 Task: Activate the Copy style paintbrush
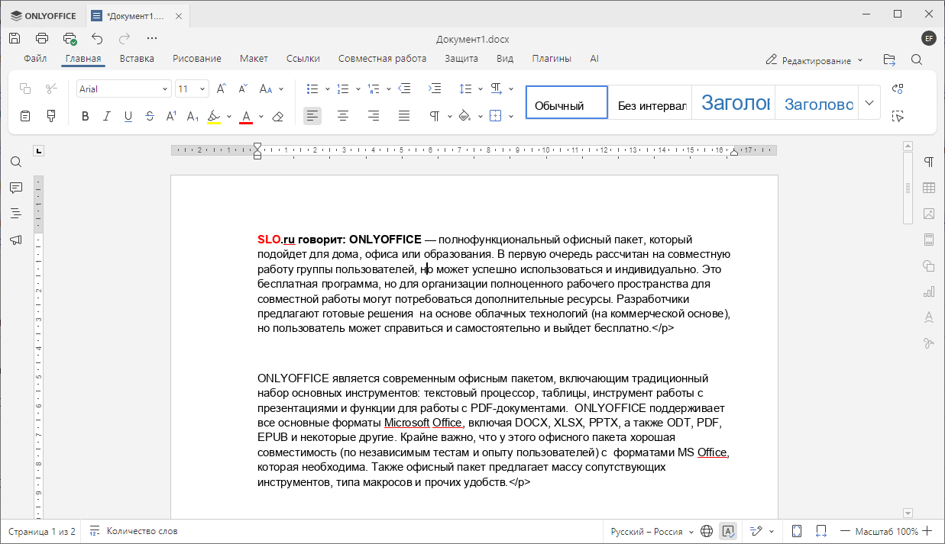point(51,116)
